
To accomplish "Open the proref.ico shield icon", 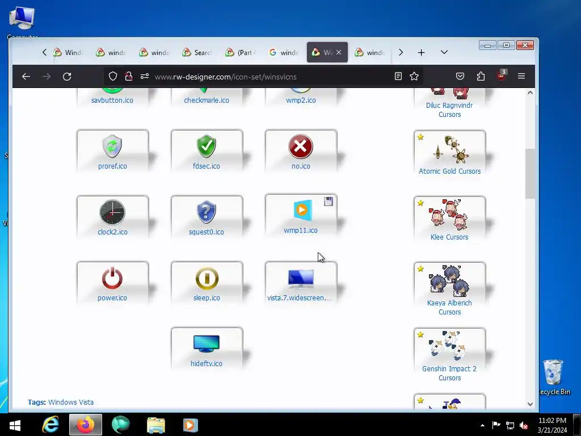I will (x=112, y=146).
